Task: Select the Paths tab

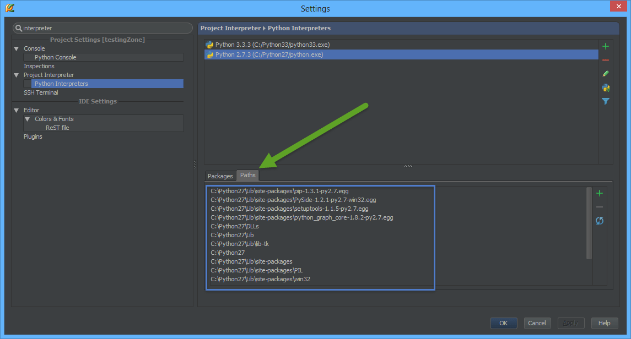Action: 247,175
